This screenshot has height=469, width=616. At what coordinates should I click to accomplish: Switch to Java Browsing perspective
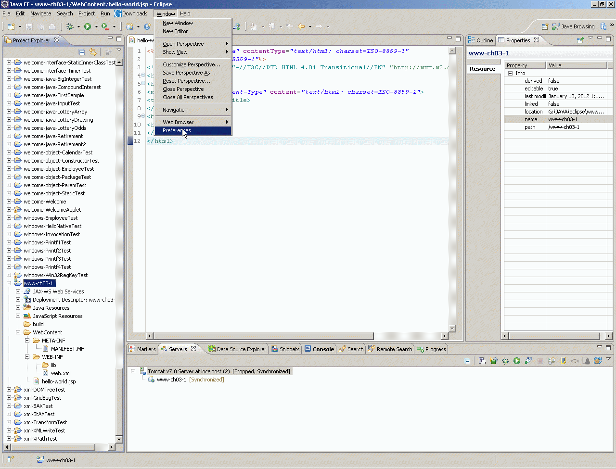pos(573,26)
